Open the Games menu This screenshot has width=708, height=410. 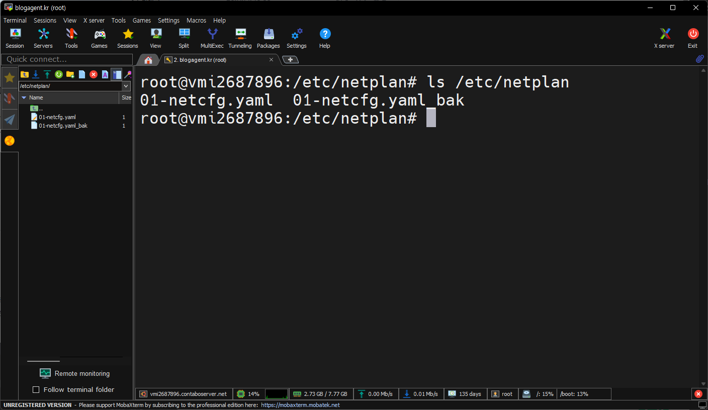142,21
